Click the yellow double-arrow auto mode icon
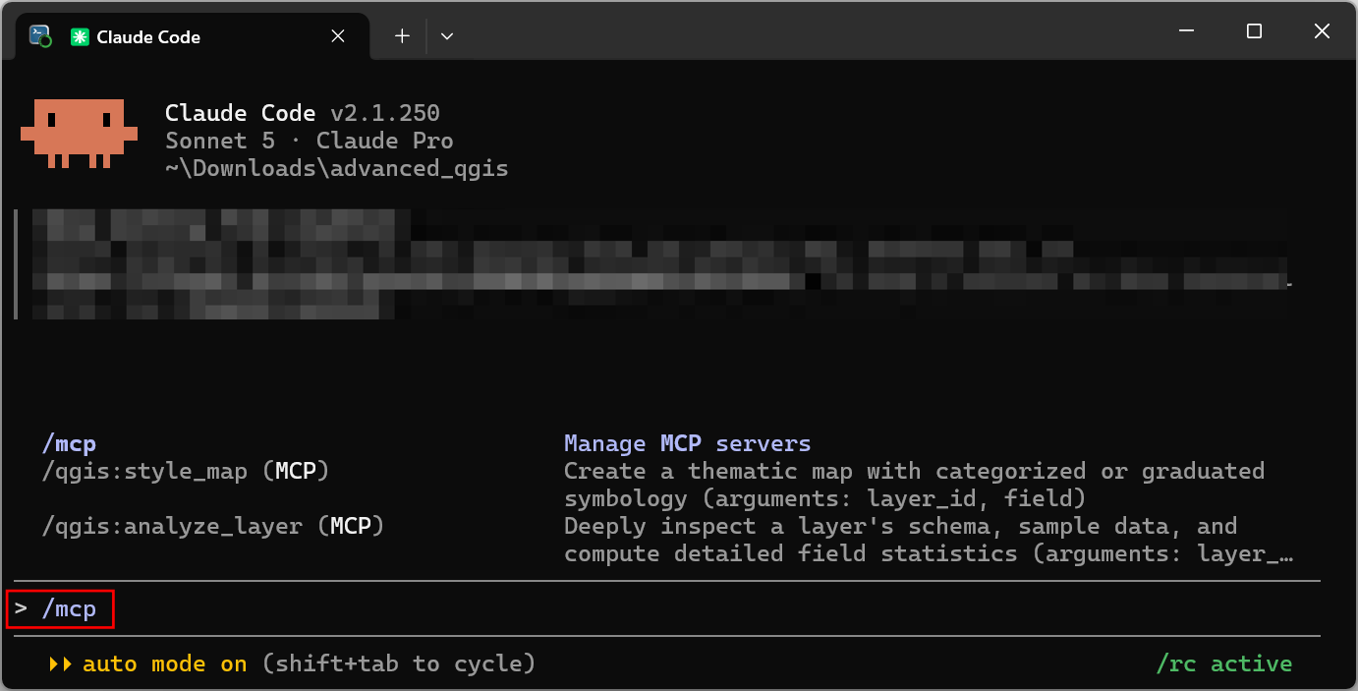Screen dimensions: 1358x691 61,664
